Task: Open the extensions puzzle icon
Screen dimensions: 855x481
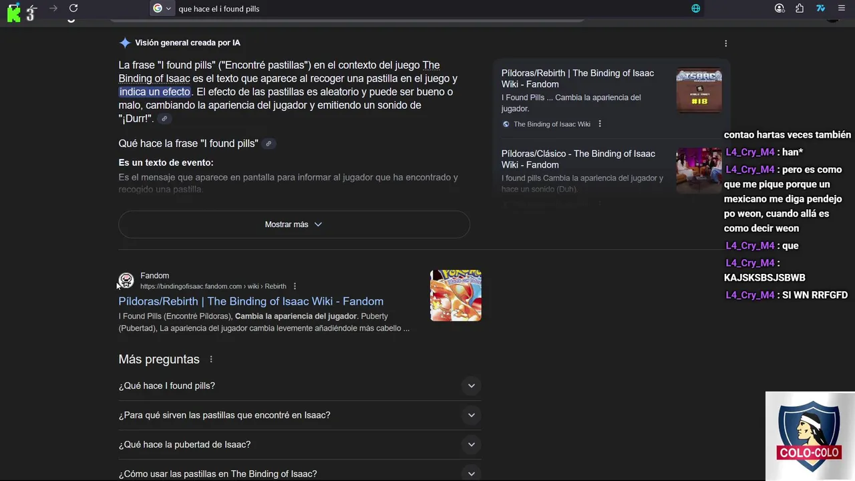Action: (800, 9)
